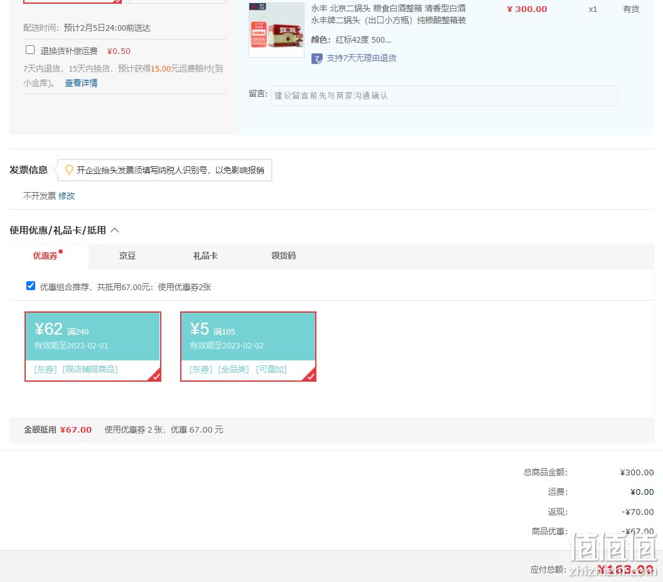Viewport: 663px width, 582px height.
Task: Open the 支持7天无理由退货 link
Action: (362, 58)
